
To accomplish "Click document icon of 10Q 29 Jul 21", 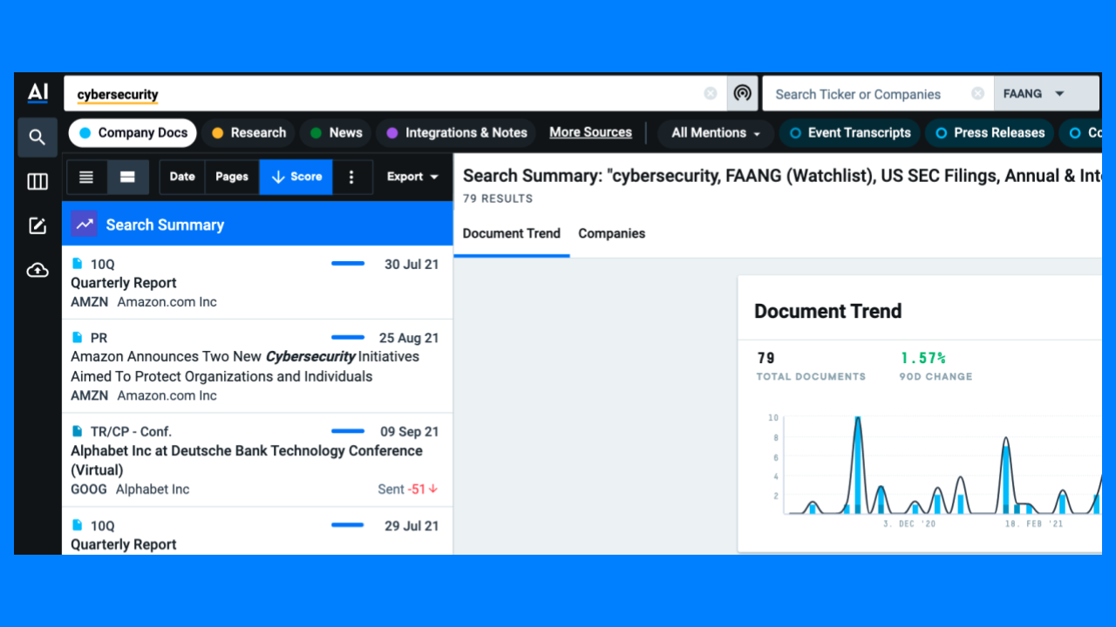I will pos(78,525).
